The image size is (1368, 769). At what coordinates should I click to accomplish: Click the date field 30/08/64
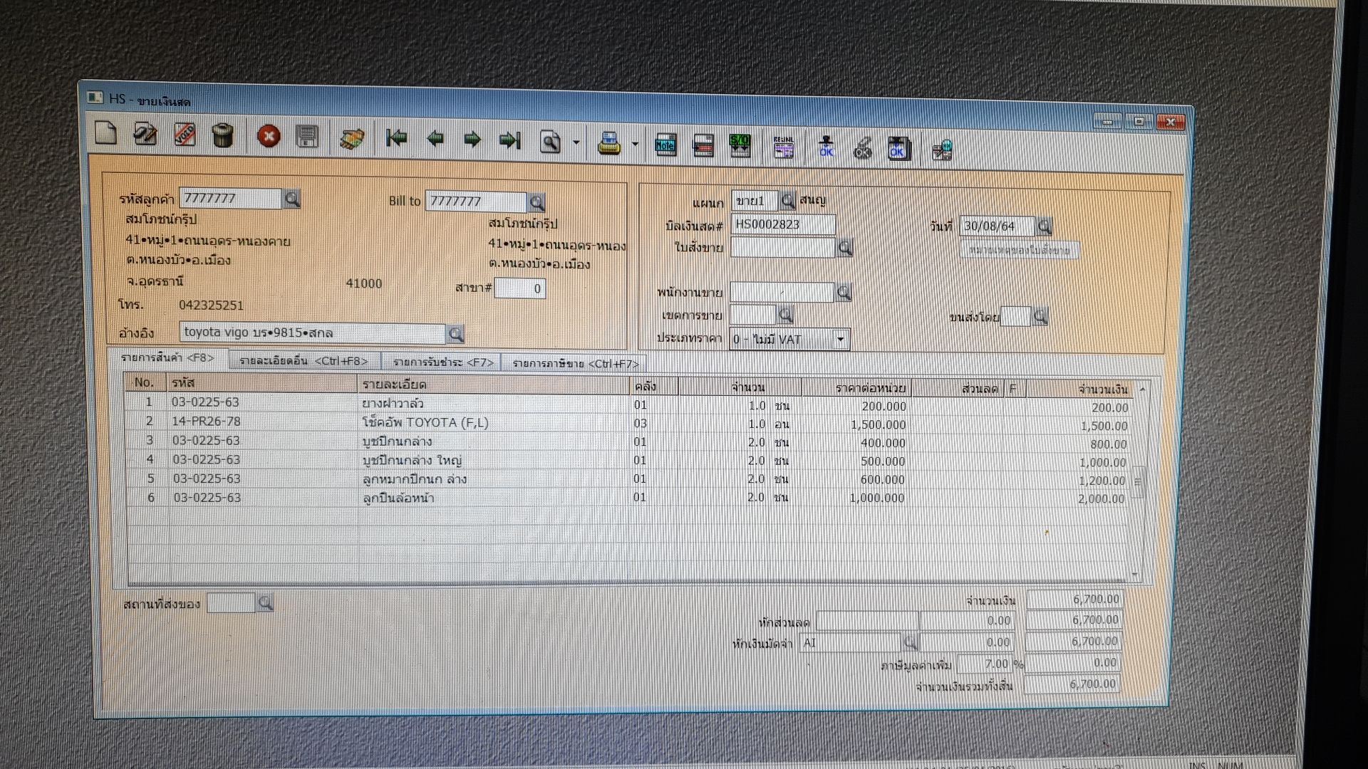click(997, 226)
